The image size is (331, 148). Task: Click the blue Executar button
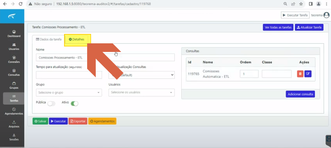click(58, 121)
